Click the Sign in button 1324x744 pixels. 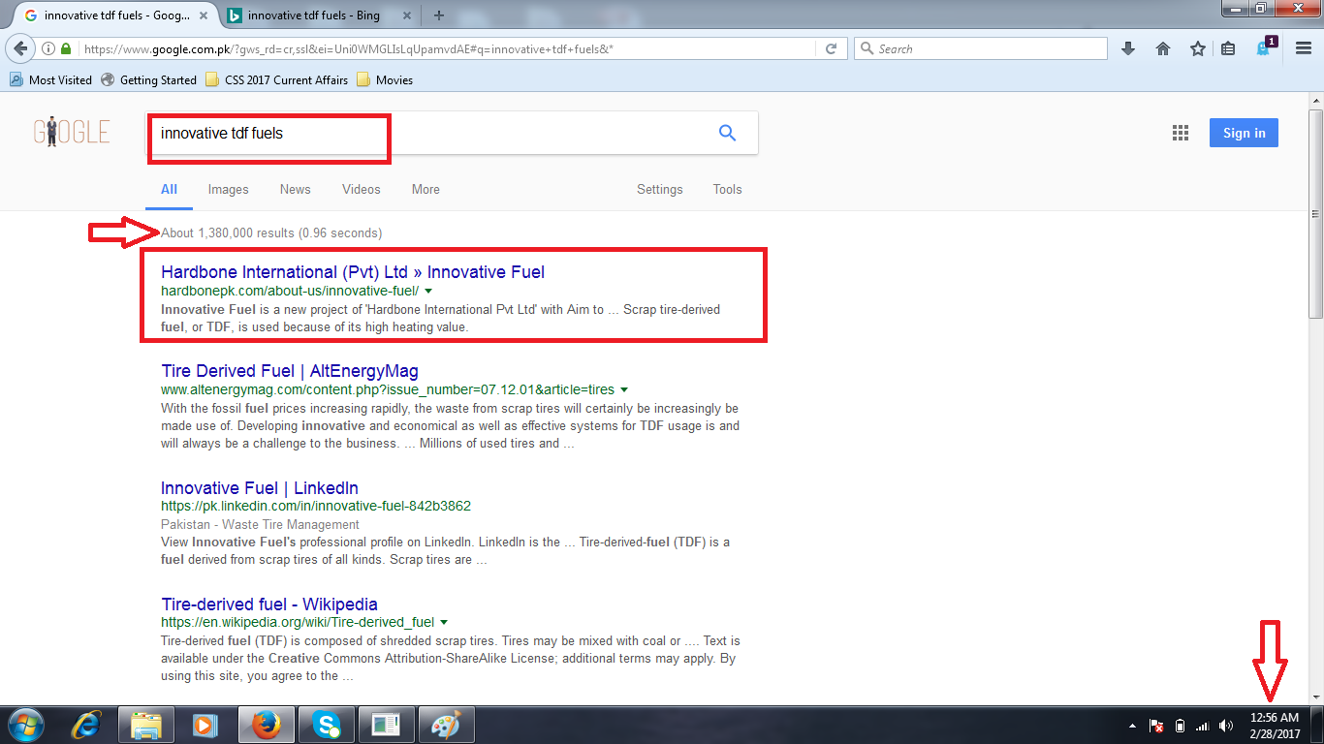click(x=1244, y=133)
